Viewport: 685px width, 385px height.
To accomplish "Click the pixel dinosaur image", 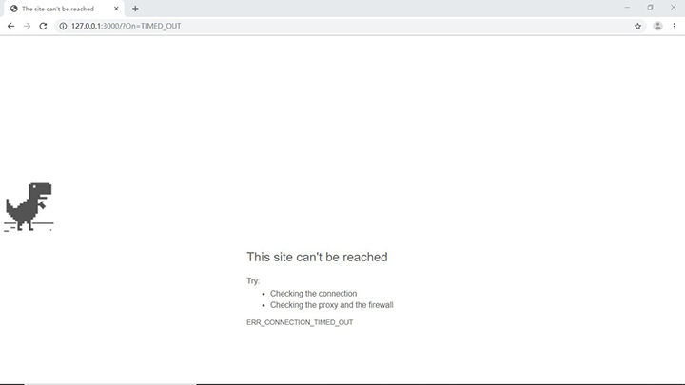I will click(x=29, y=206).
